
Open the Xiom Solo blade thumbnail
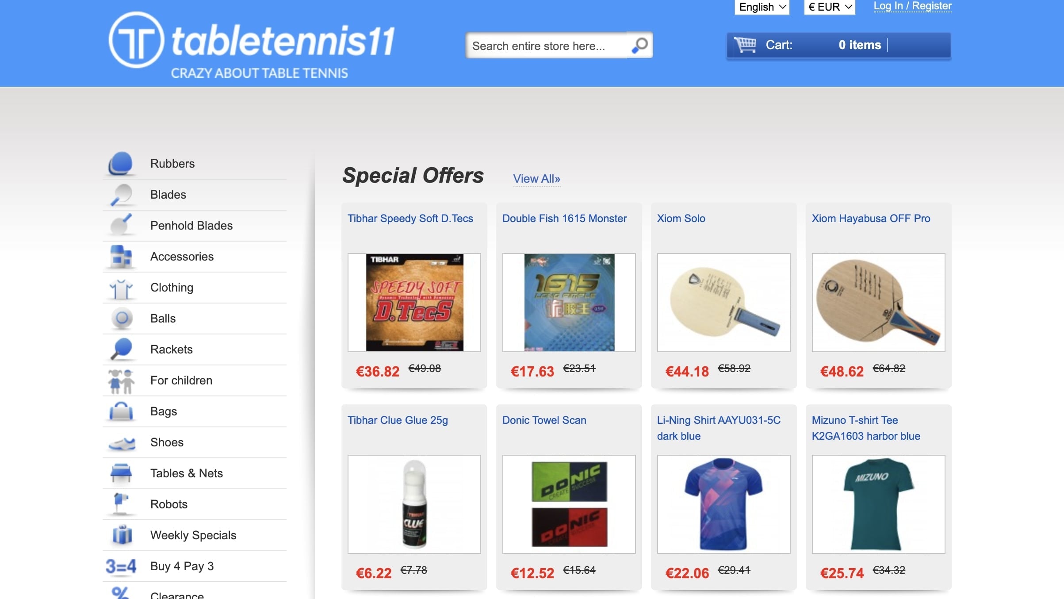(x=723, y=303)
